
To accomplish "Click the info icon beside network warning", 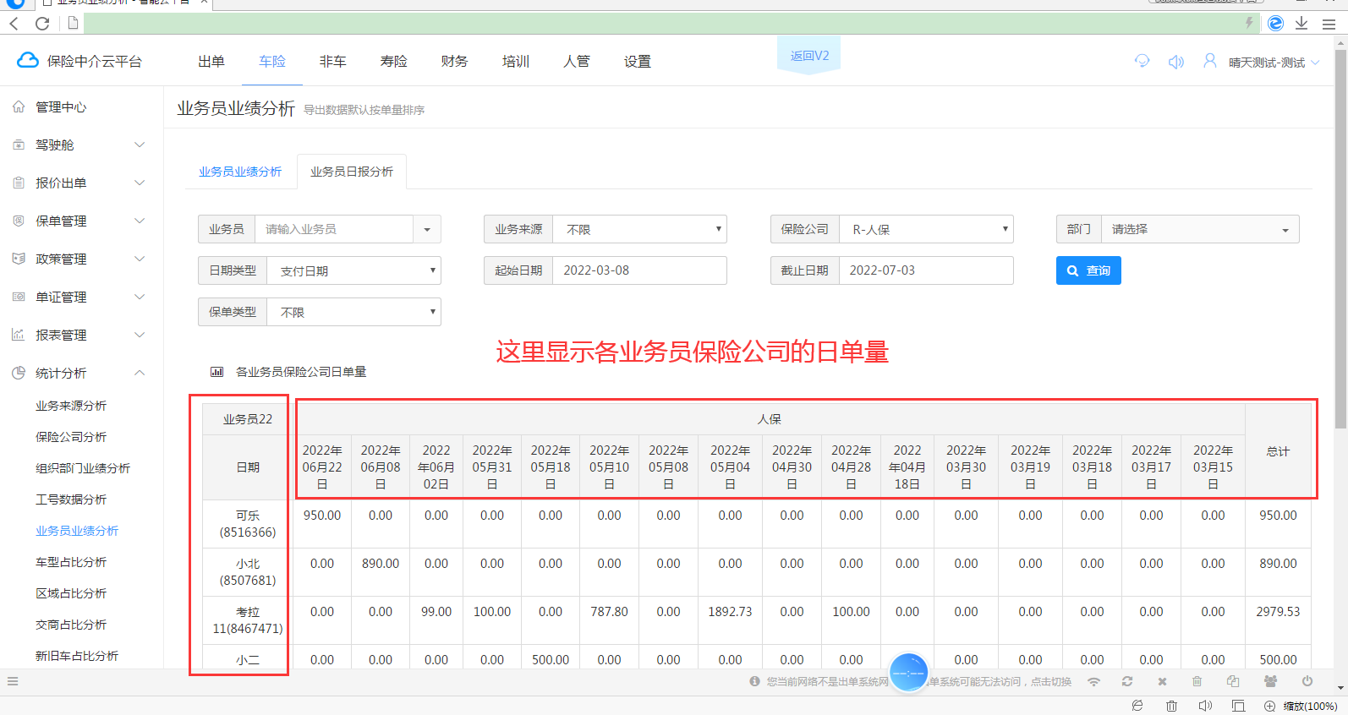I will (x=754, y=681).
